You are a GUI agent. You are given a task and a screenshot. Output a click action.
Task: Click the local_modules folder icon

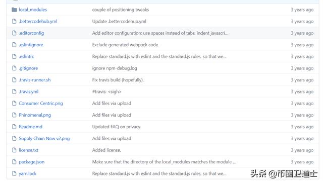(x=14, y=10)
